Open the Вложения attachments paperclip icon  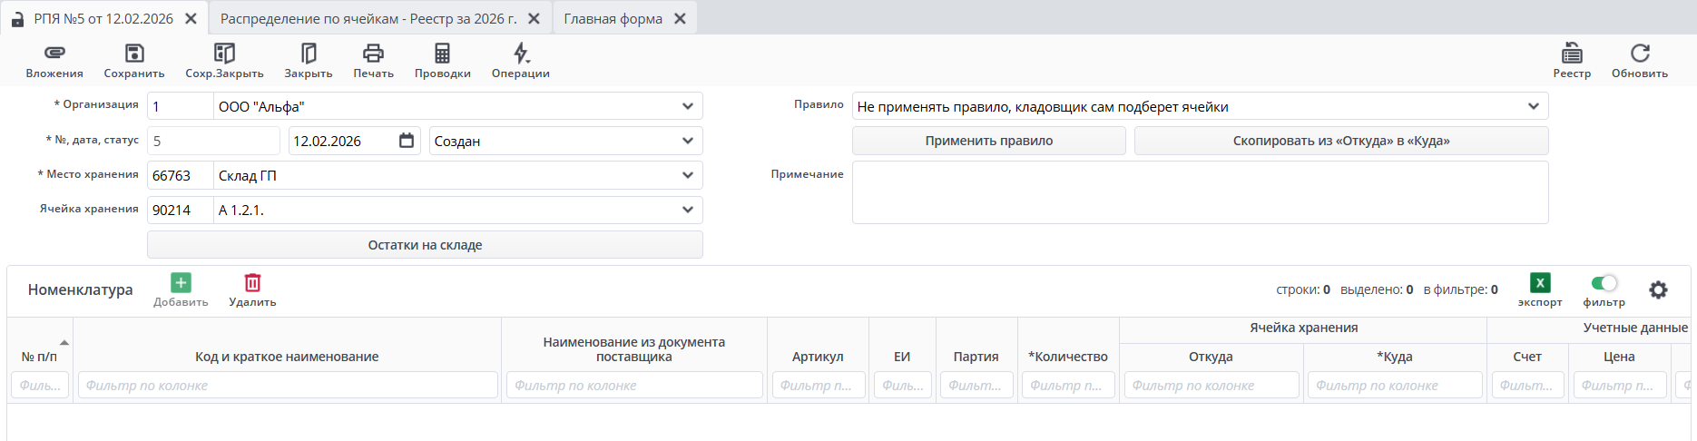coord(54,54)
